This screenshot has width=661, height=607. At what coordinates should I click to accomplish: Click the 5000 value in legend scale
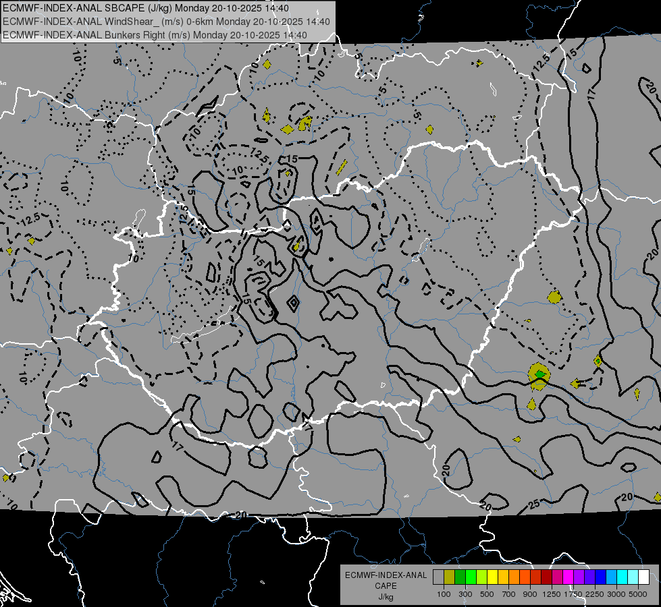[x=638, y=594]
